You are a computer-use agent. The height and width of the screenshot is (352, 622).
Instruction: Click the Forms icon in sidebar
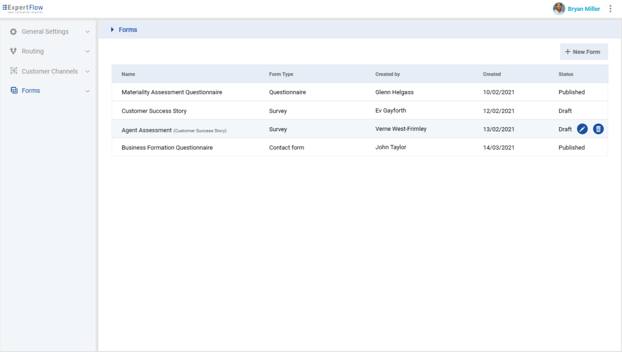pyautogui.click(x=14, y=90)
